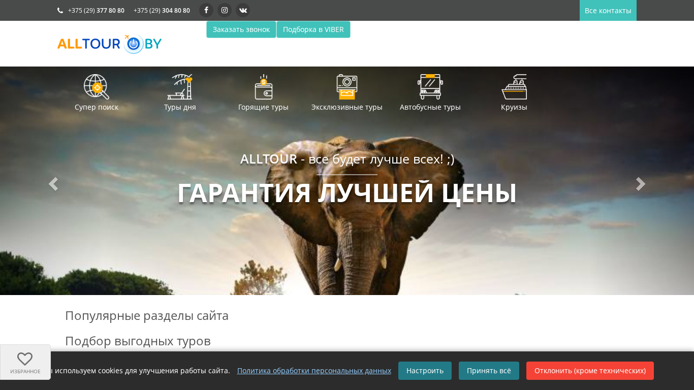Click the Супер поиск globe icon
The image size is (694, 390).
pos(97,87)
